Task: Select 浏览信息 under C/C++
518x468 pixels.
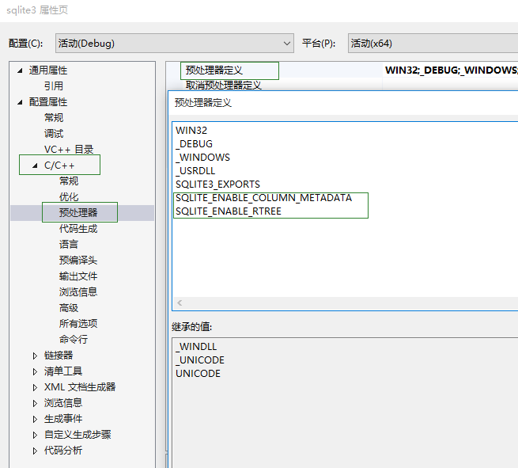Action: (78, 292)
